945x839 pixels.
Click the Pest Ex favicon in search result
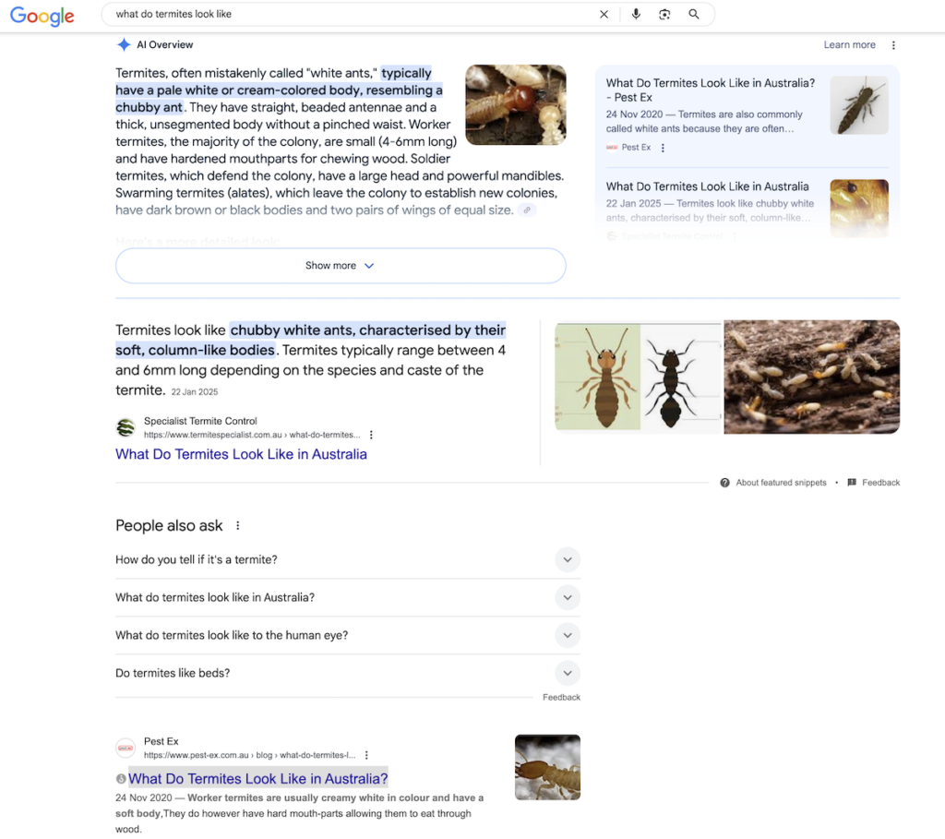(126, 748)
